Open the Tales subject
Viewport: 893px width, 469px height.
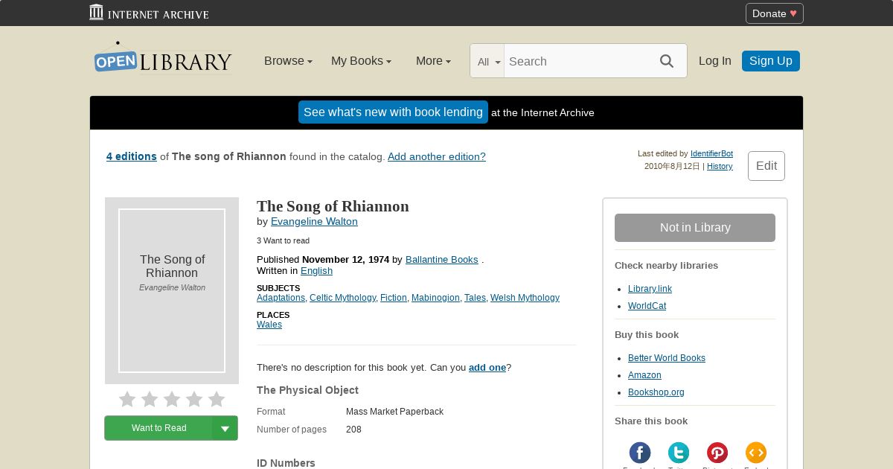[475, 298]
